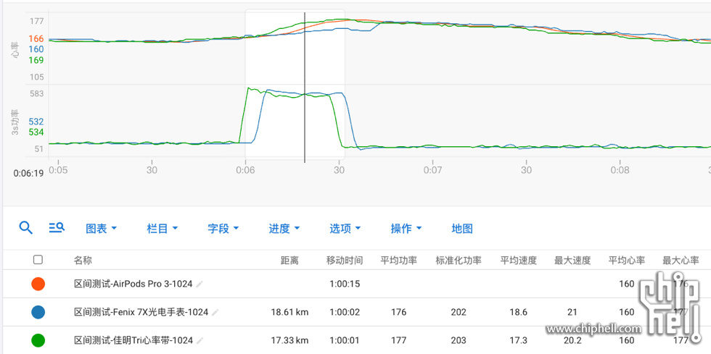Sort by 平均心率 column header
Viewport: 711px width, 354px height.
627,261
